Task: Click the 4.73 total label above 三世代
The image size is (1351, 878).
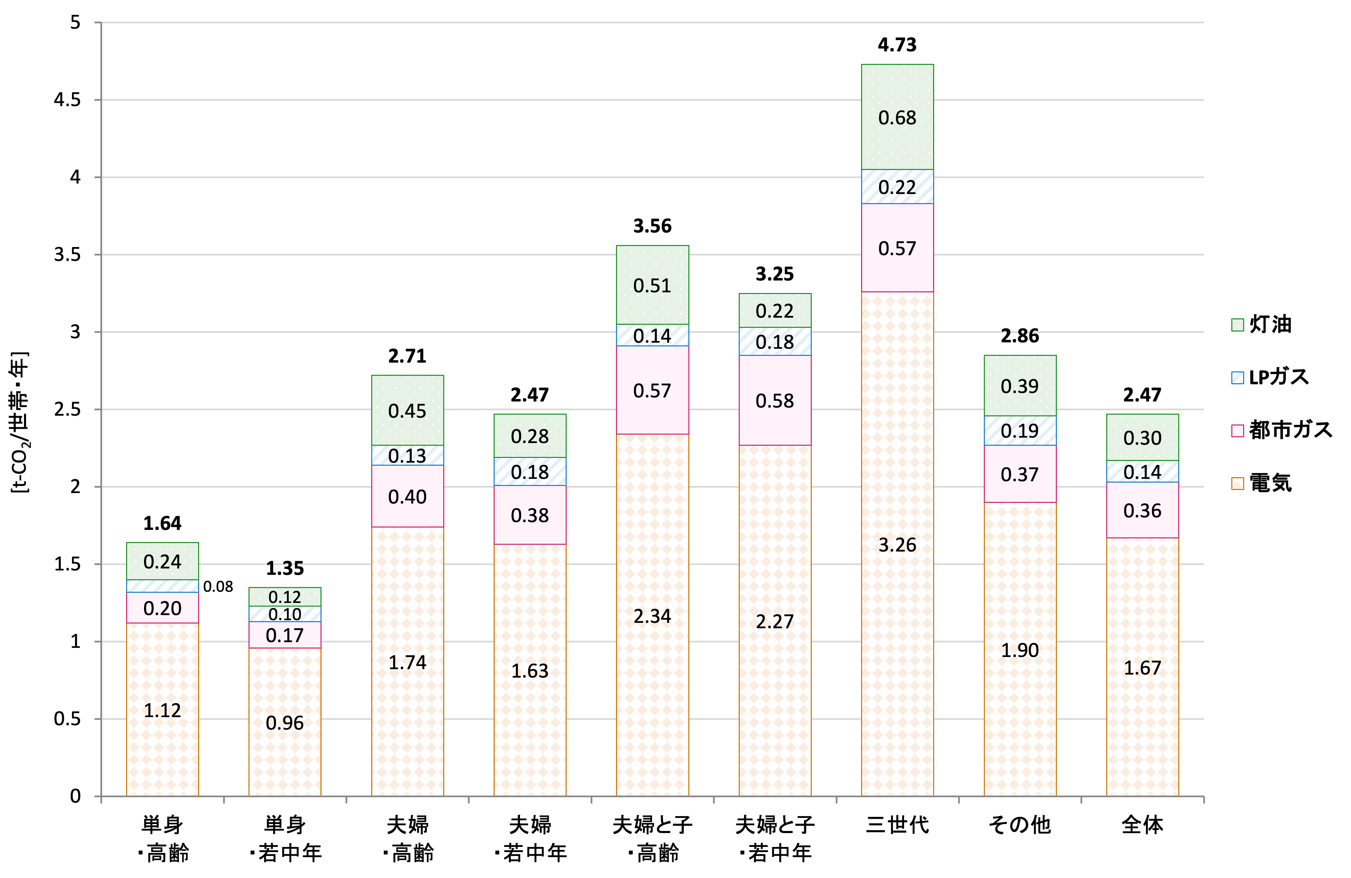Action: 897,45
